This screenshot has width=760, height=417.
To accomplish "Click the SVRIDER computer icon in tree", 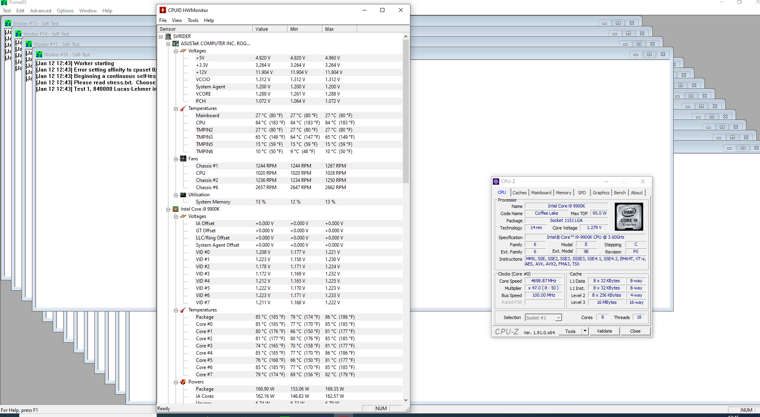I will click(x=168, y=36).
